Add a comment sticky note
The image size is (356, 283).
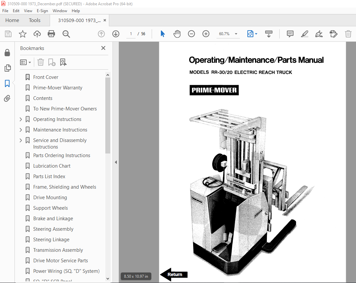point(290,34)
